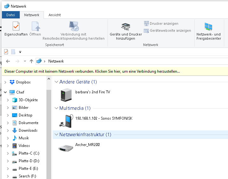Click the yellow no-network notification bar
This screenshot has width=228, height=179.
click(x=115, y=71)
